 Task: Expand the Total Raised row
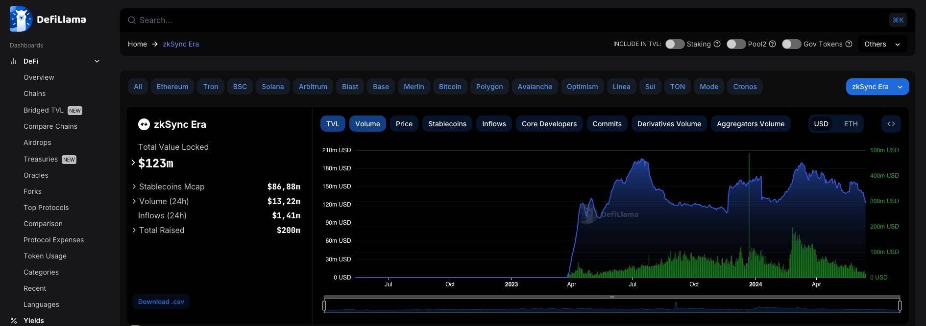(134, 230)
